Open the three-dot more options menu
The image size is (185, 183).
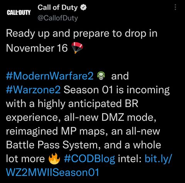point(175,7)
